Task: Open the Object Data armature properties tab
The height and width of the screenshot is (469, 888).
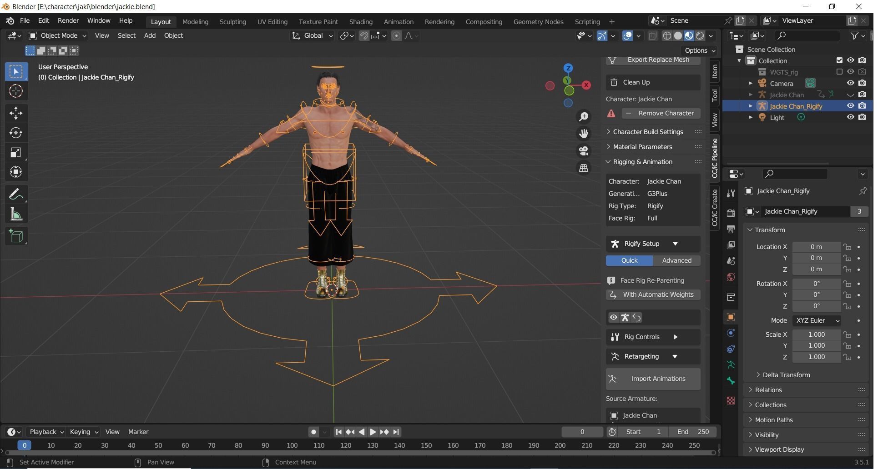Action: point(731,364)
